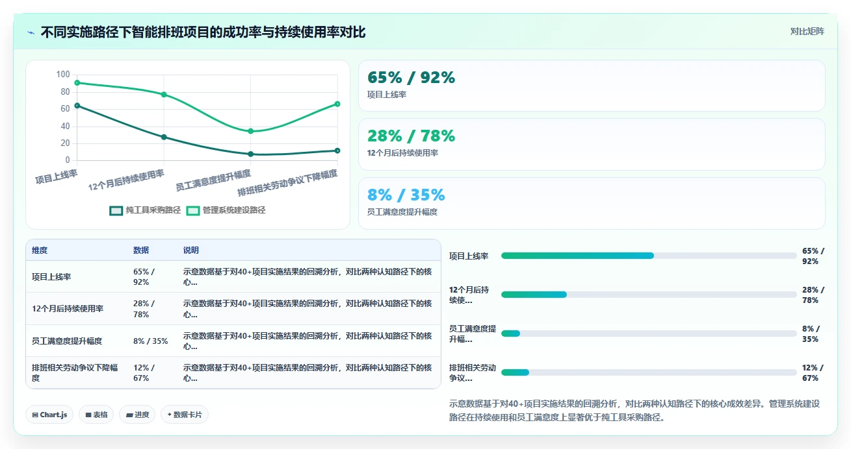Click the 员工满意度提升幅度 chart axis label

pyautogui.click(x=213, y=180)
